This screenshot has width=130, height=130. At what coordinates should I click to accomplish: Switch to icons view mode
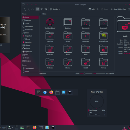(37, 9)
